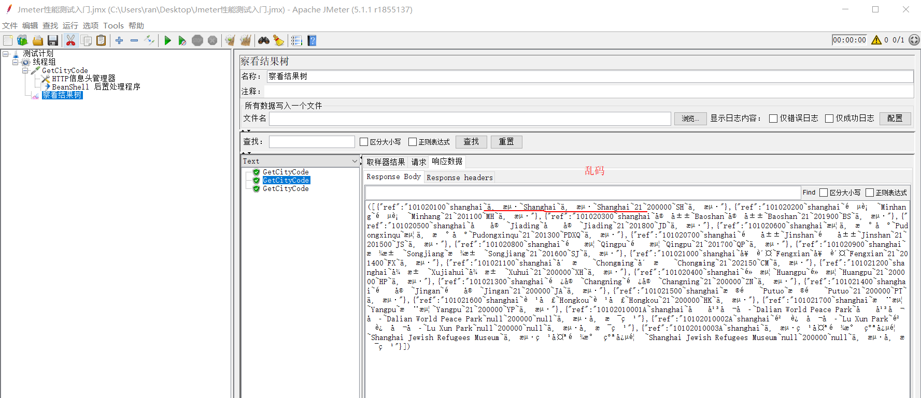Screen dimensions: 921x398
Task: Collapse the 测试计划 tree node
Action: pos(5,53)
